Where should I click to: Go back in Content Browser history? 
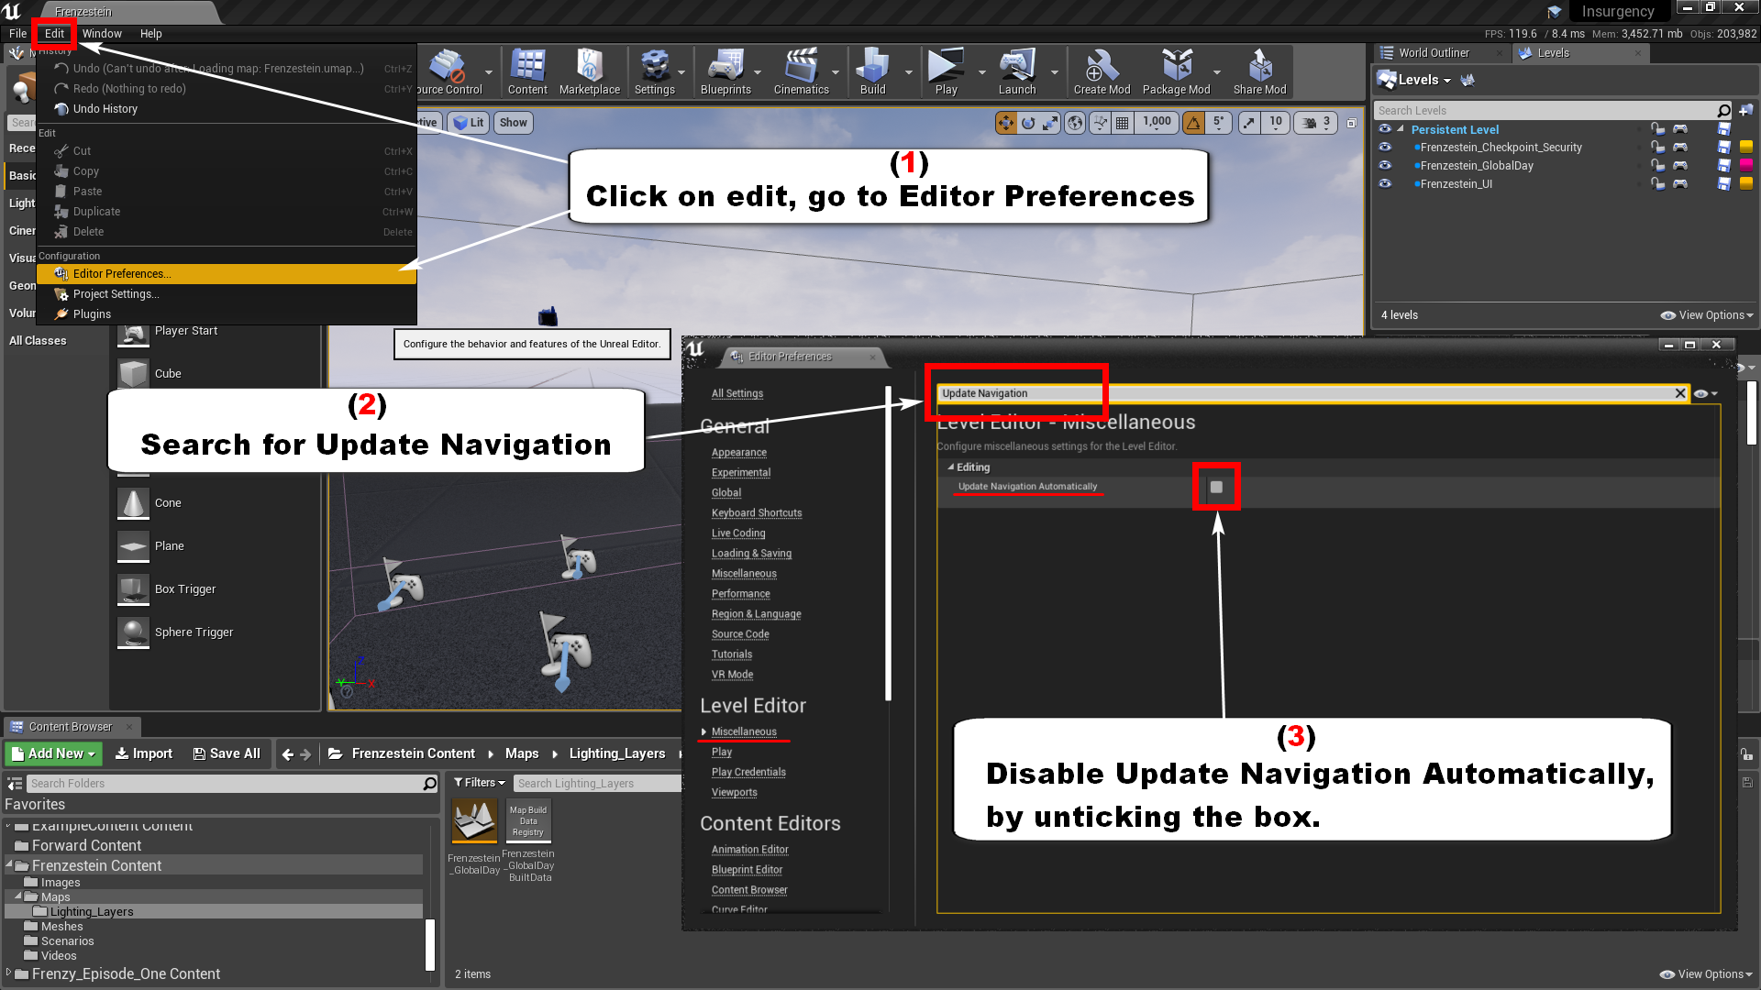click(288, 754)
